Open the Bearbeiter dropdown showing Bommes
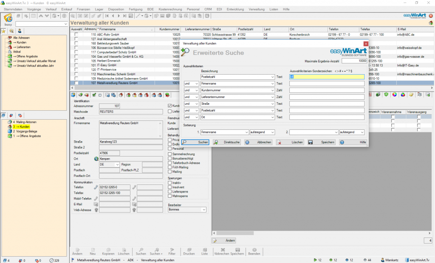435x263 pixels. pyautogui.click(x=204, y=210)
